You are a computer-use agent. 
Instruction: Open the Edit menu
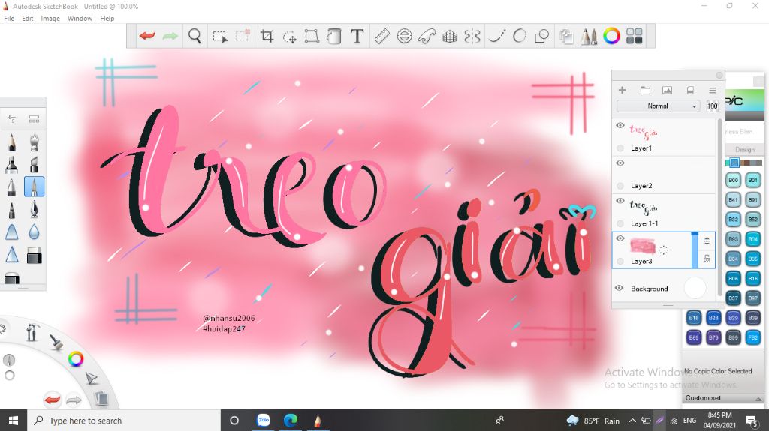[28, 19]
